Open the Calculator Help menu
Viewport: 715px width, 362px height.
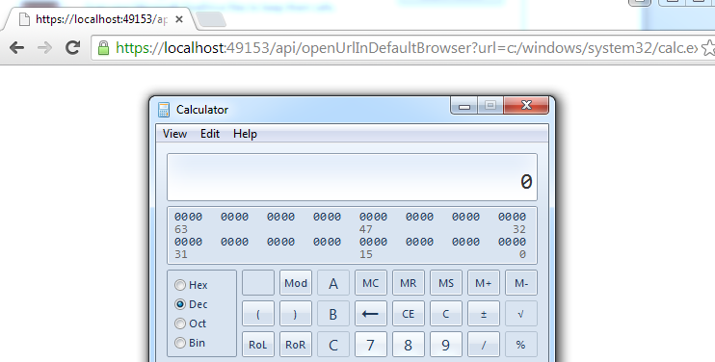(x=245, y=134)
